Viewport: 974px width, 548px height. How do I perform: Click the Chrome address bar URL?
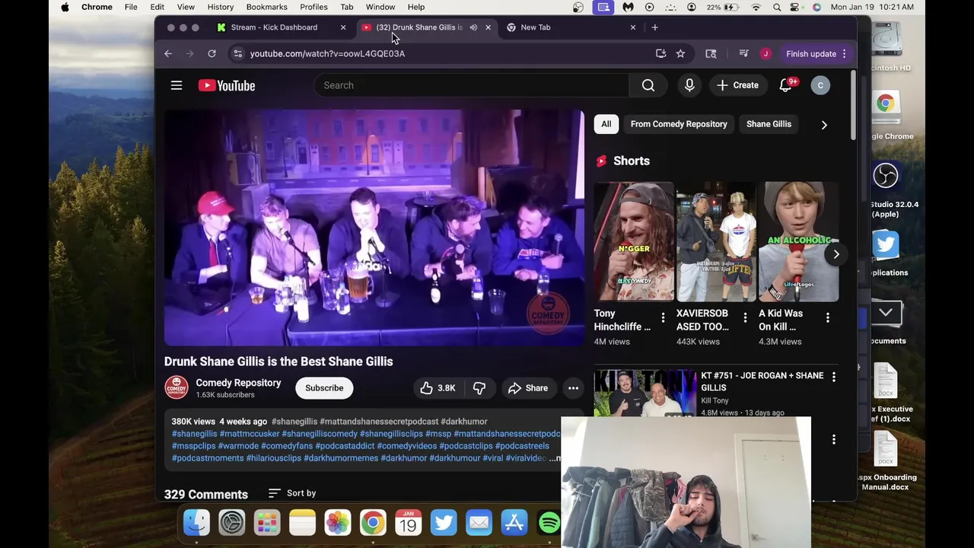[x=327, y=53]
